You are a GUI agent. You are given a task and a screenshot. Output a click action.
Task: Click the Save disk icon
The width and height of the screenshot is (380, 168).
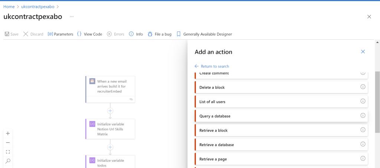[x=7, y=34]
